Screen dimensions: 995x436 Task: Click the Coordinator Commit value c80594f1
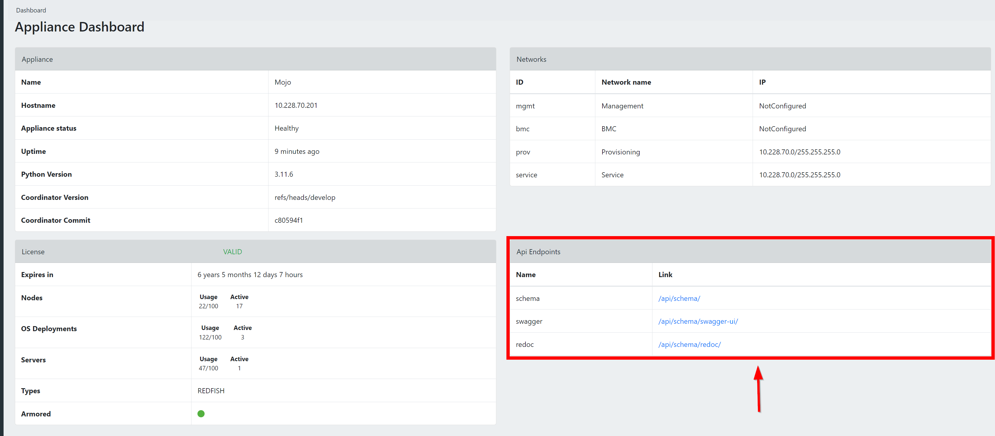tap(288, 220)
